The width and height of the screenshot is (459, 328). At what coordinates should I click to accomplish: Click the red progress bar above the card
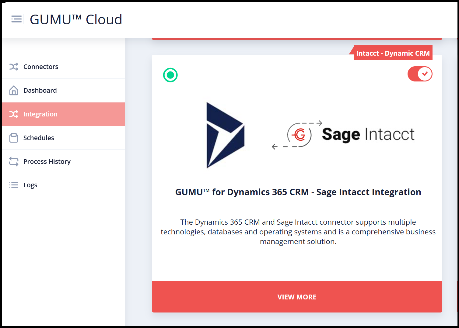coord(297,38)
